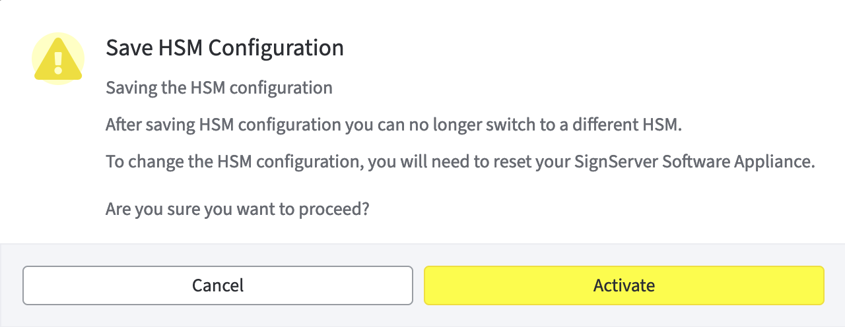
Task: Click the "Are you sure" confirmation question
Action: pos(237,210)
